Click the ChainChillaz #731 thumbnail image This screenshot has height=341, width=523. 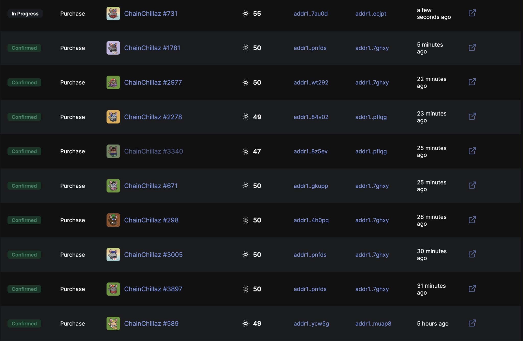point(113,14)
